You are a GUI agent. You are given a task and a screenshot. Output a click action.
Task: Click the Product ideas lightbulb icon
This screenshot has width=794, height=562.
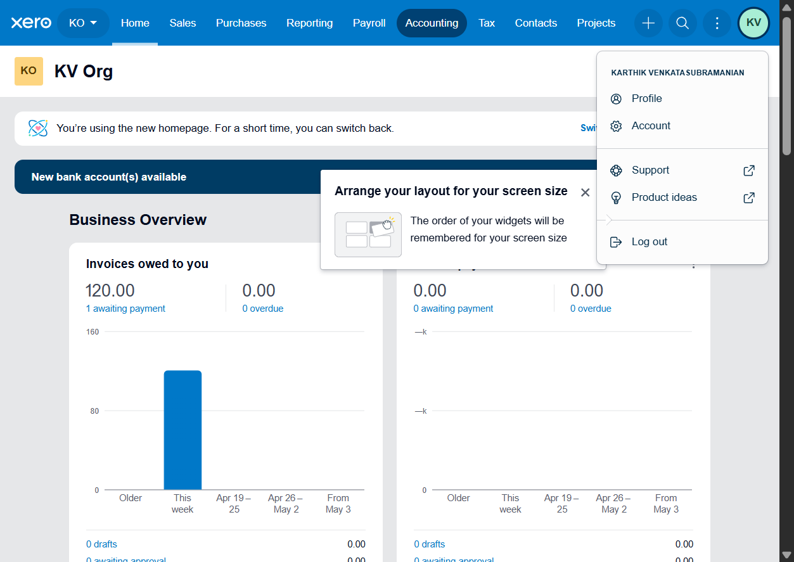(616, 198)
